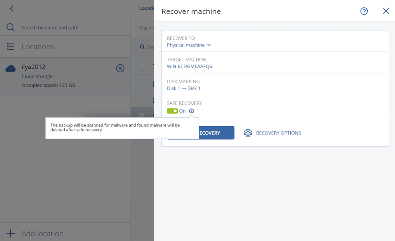The image size is (395, 241).
Task: Toggle Safe Recovery off
Action: pos(172,111)
